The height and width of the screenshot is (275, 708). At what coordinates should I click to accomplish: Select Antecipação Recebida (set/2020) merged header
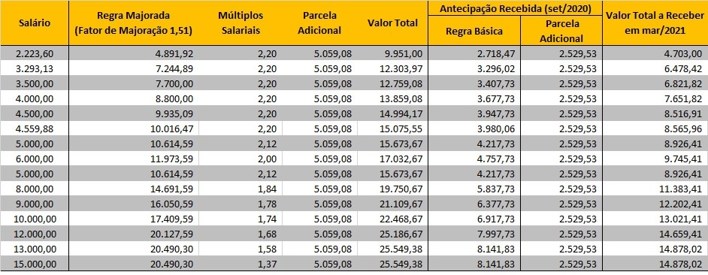tap(515, 8)
